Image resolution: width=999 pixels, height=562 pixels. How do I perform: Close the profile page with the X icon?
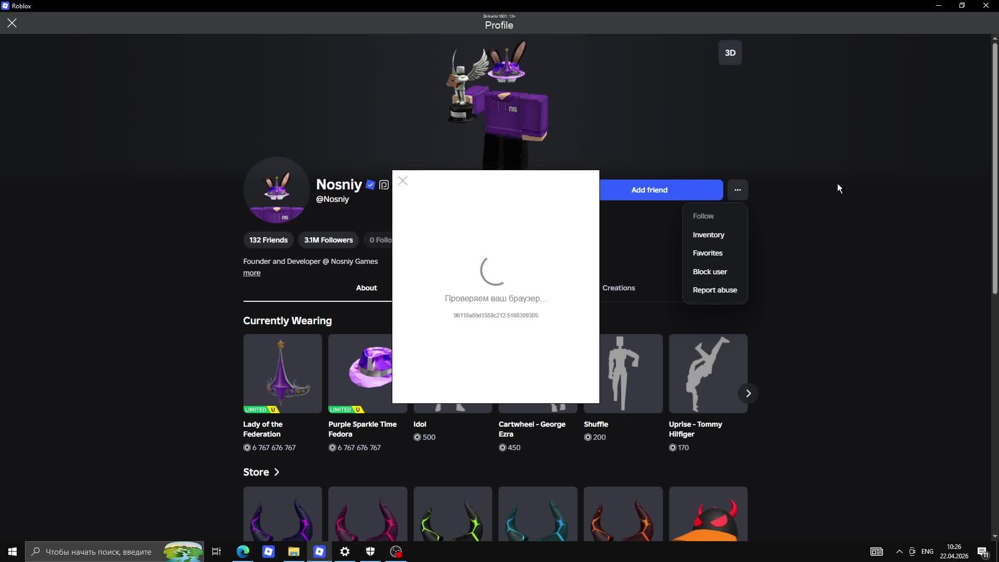(12, 23)
